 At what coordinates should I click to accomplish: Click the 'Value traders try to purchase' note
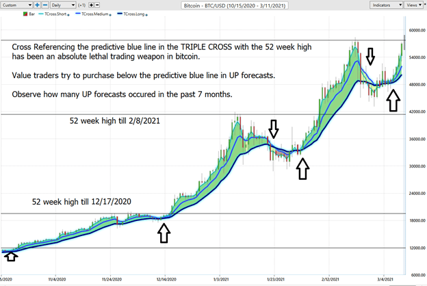pos(144,75)
